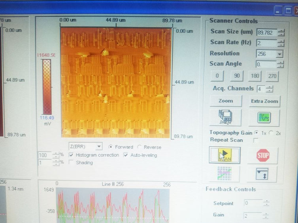Toggle the Auto-leveling checkbox

(125, 155)
